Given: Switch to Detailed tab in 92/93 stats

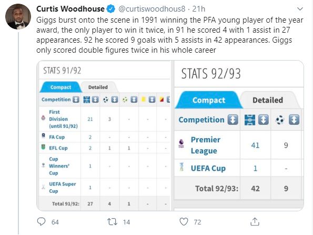Looking at the screenshot, I should pyautogui.click(x=267, y=100).
